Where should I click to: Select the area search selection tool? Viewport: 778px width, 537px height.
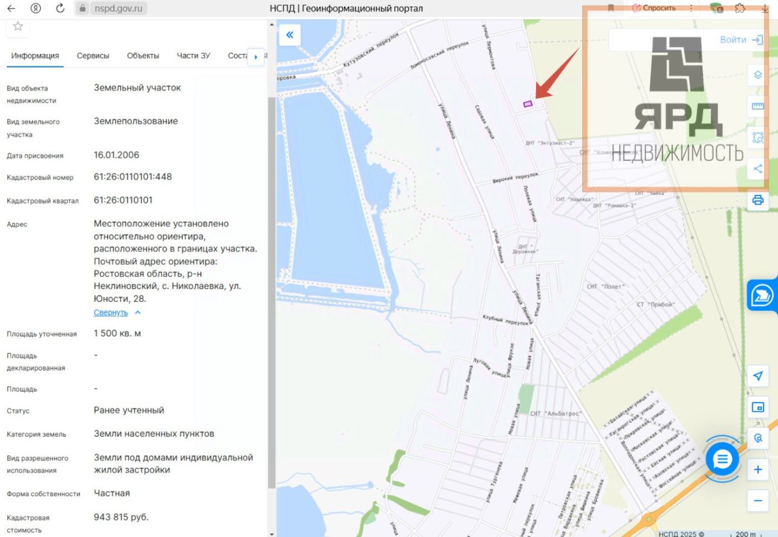[x=757, y=137]
